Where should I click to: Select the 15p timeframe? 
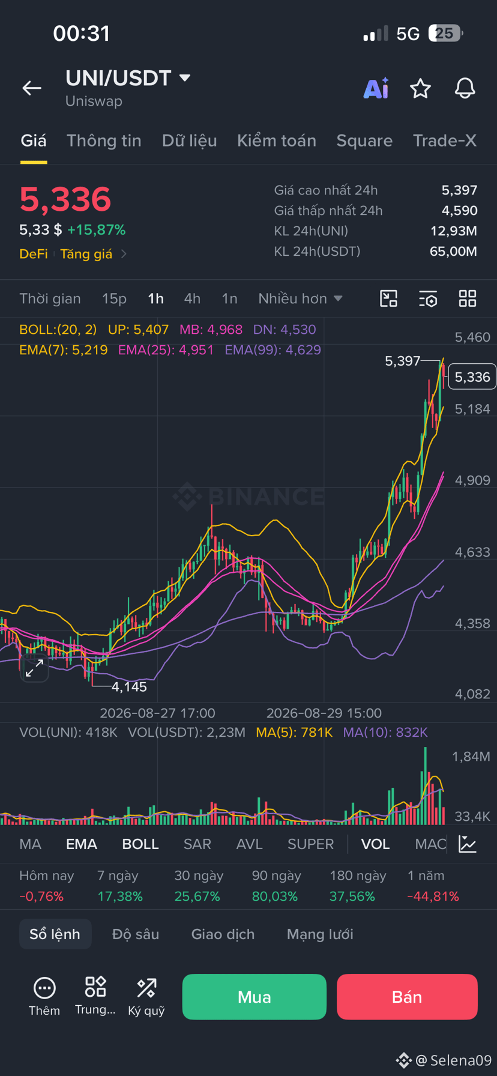tap(114, 298)
